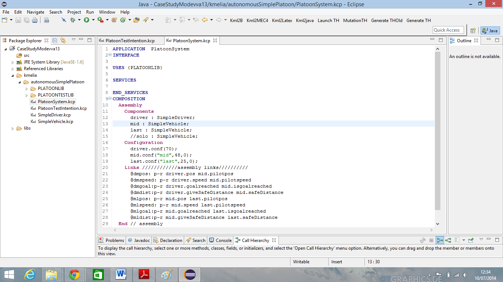Click Collapse All in Package Explorer
The height and width of the screenshot is (282, 503).
(x=55, y=40)
